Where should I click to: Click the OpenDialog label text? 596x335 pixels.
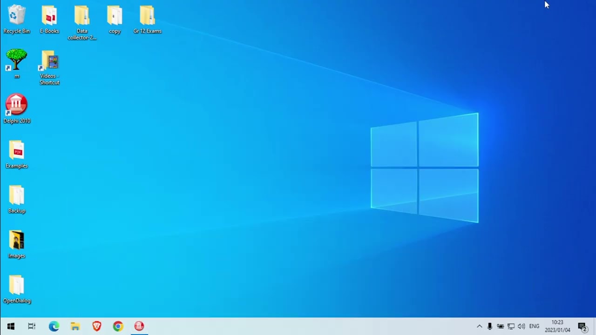click(17, 301)
